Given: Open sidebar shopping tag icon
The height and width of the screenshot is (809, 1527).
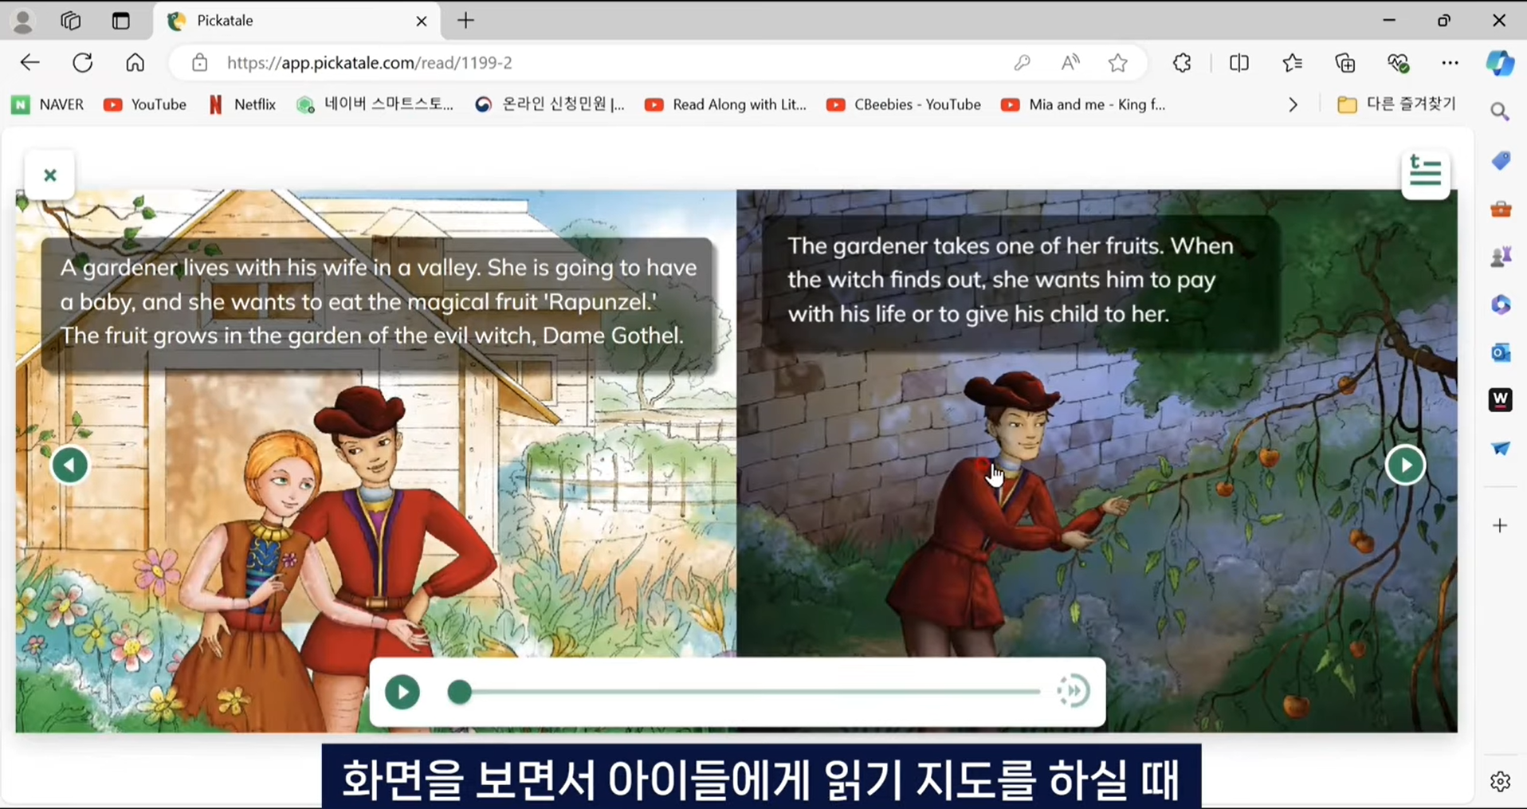Looking at the screenshot, I should point(1501,160).
